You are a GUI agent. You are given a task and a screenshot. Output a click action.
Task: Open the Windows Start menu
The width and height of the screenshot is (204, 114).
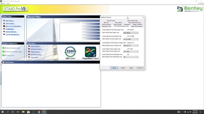pyautogui.click(x=3, y=112)
